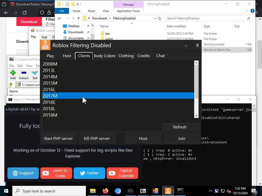Click 7-Zip Add button

point(13,75)
